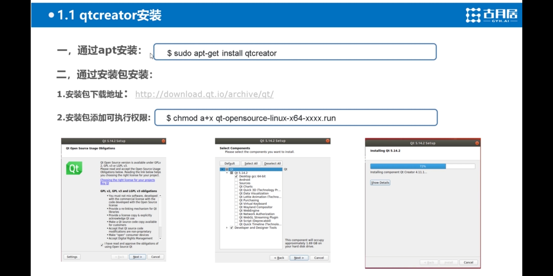Expand Developer and Designer Tools node
553x276 pixels.
227,228
